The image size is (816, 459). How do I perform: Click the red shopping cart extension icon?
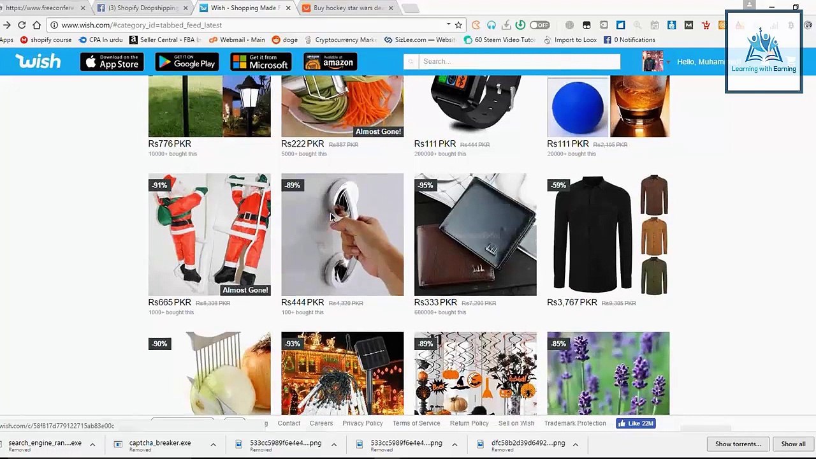pyautogui.click(x=706, y=25)
